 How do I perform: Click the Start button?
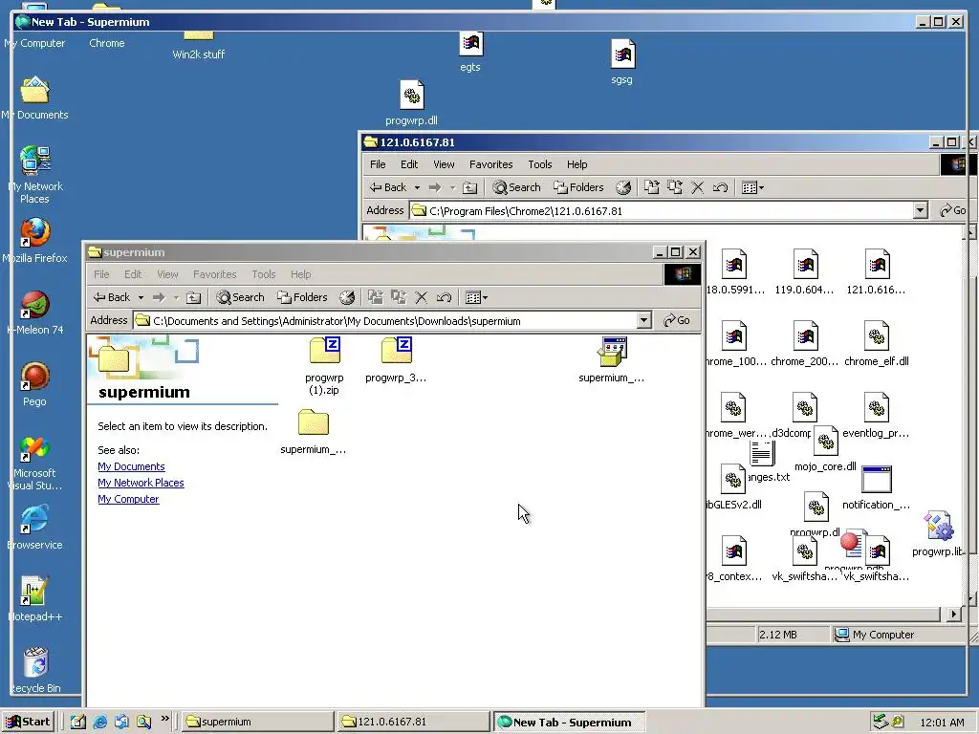(29, 723)
